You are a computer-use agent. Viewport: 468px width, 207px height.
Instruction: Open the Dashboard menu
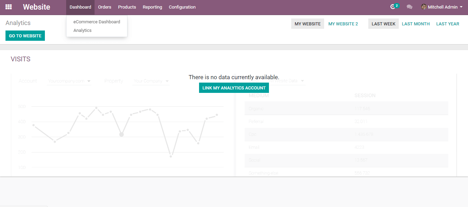pos(80,7)
